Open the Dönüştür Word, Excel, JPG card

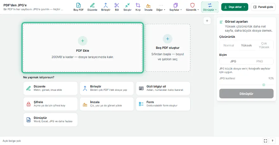point(50,120)
